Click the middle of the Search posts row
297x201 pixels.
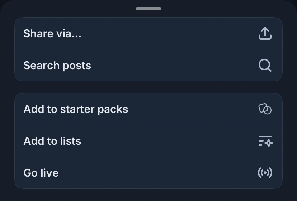[148, 66]
